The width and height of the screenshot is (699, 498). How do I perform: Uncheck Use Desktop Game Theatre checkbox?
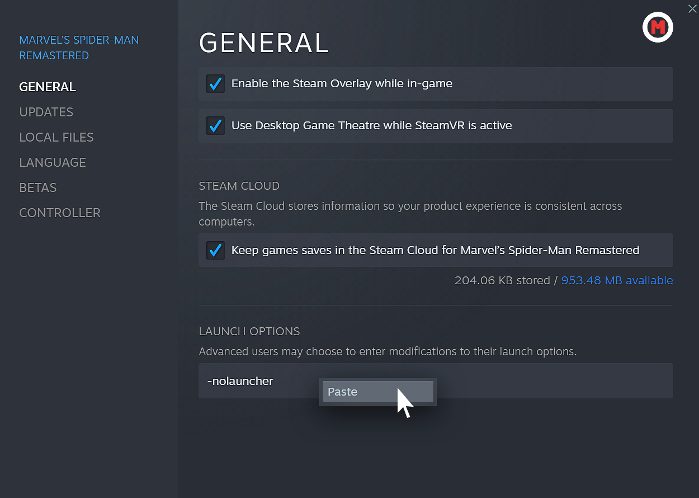[x=215, y=126]
